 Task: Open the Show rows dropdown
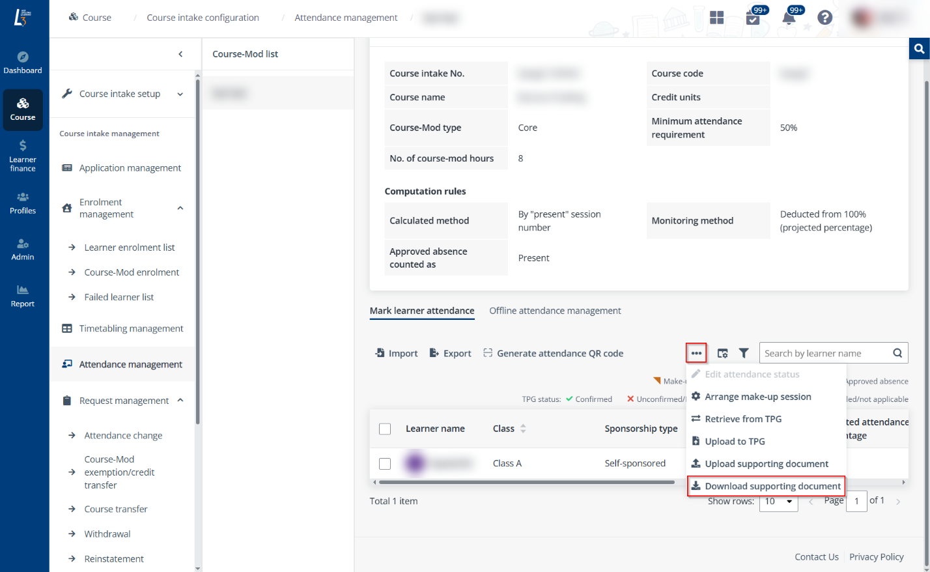tap(778, 502)
